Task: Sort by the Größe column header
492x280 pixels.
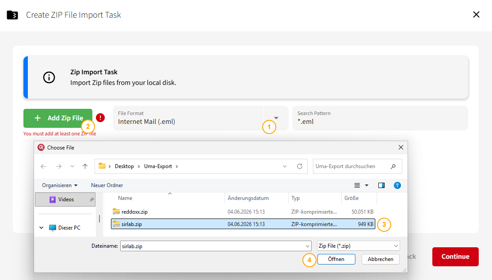Action: click(x=351, y=198)
